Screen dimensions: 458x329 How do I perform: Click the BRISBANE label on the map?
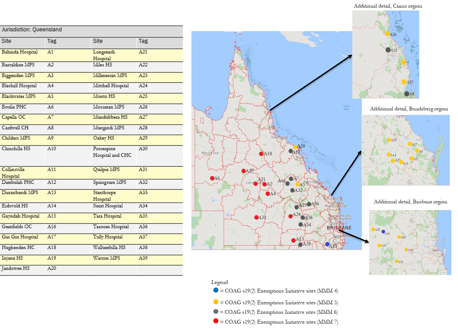tap(339, 228)
